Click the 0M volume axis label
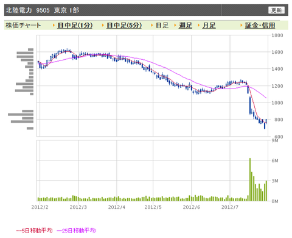The width and height of the screenshot is (292, 238). (275, 201)
